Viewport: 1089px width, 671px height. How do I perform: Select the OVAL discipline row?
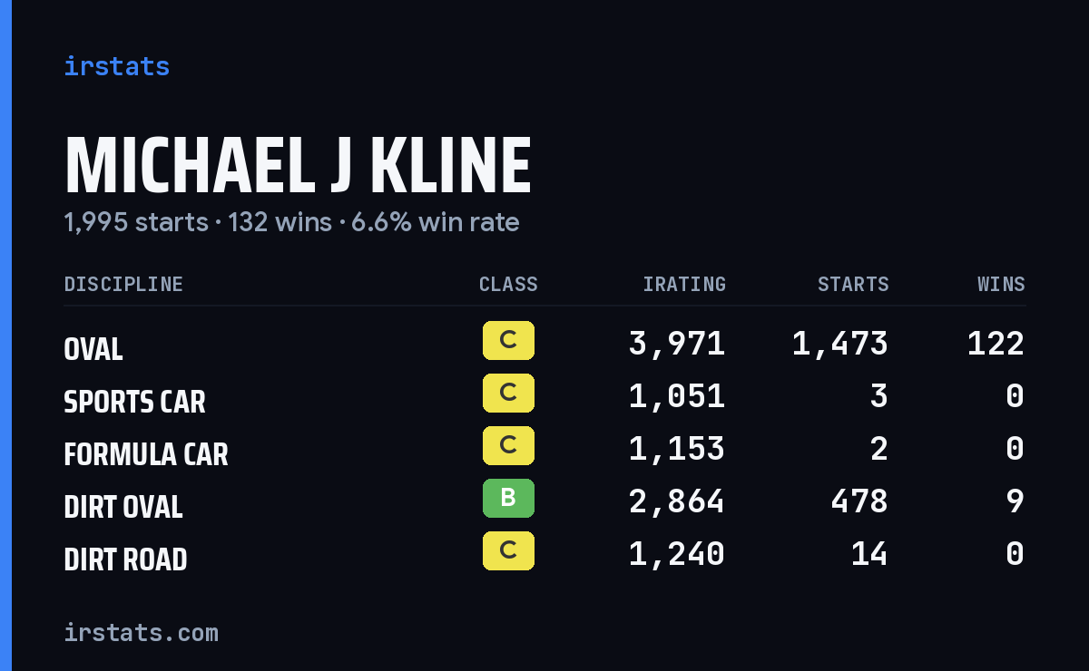(544, 344)
